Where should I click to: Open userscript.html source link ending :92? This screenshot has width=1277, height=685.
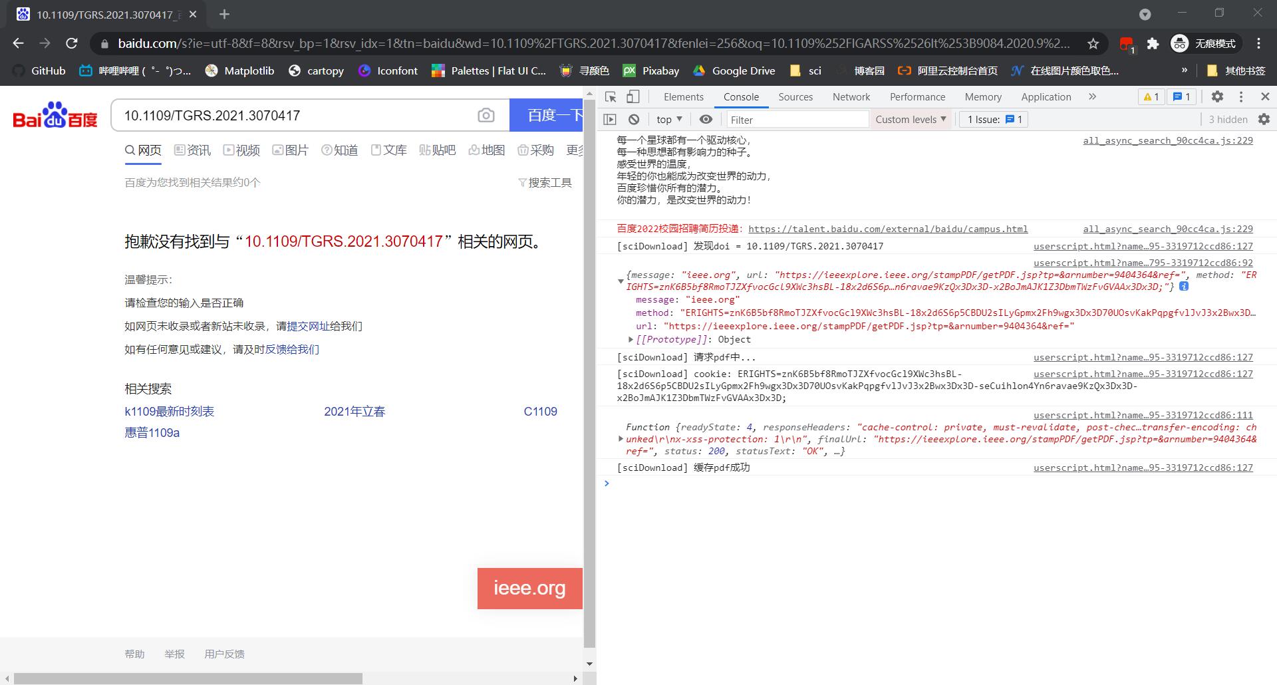click(1143, 263)
